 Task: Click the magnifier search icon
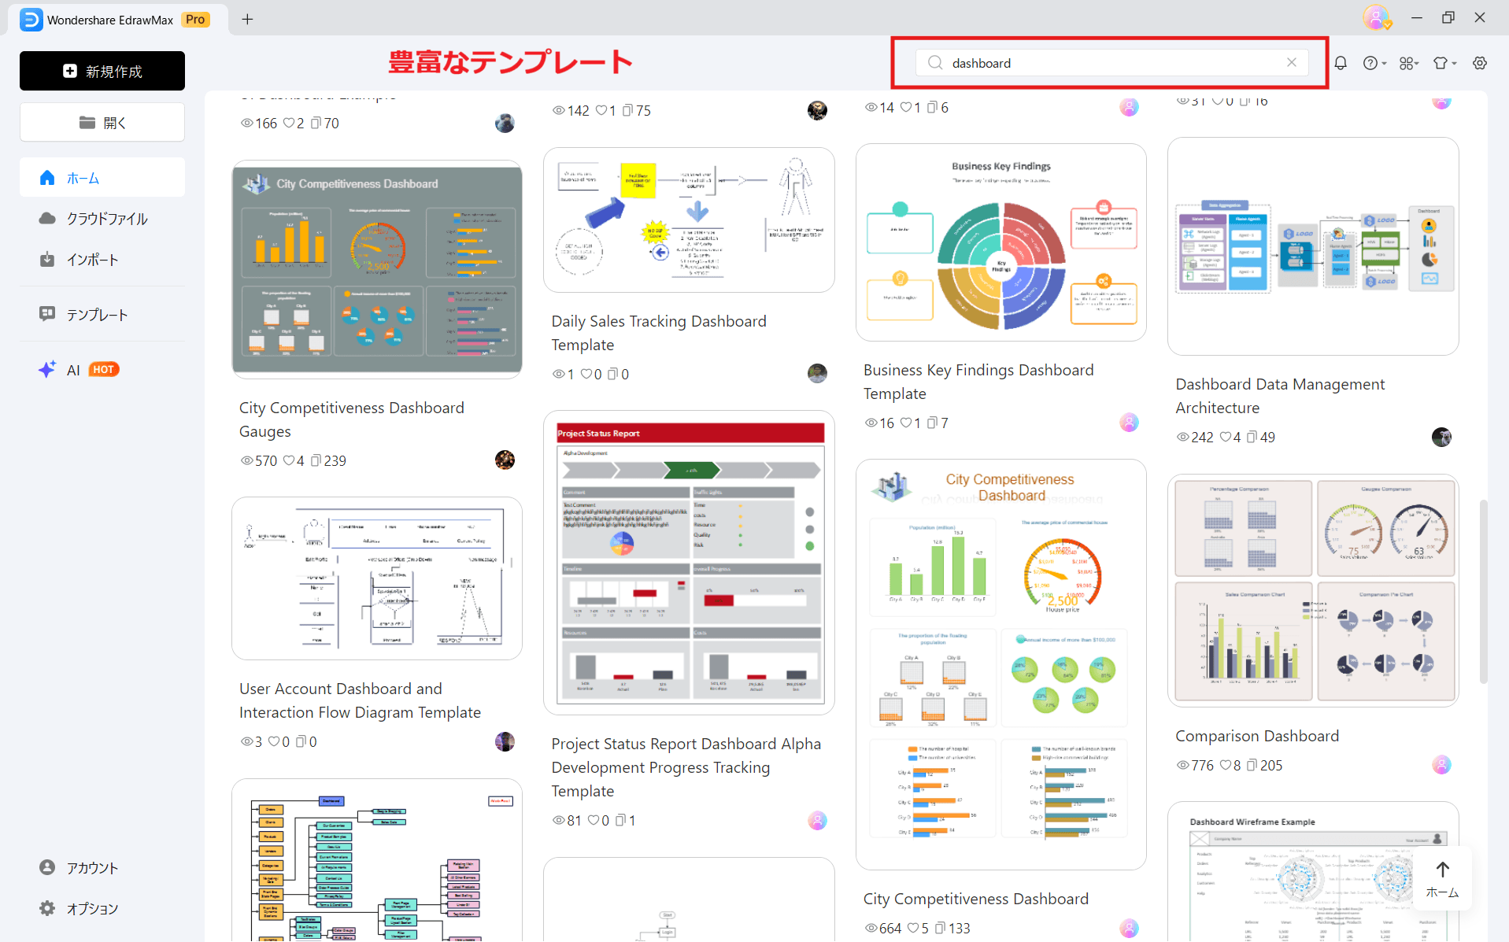[x=934, y=63]
